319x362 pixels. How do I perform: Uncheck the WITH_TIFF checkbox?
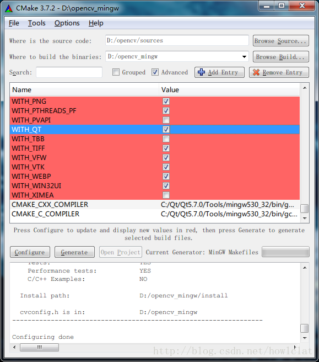point(166,148)
